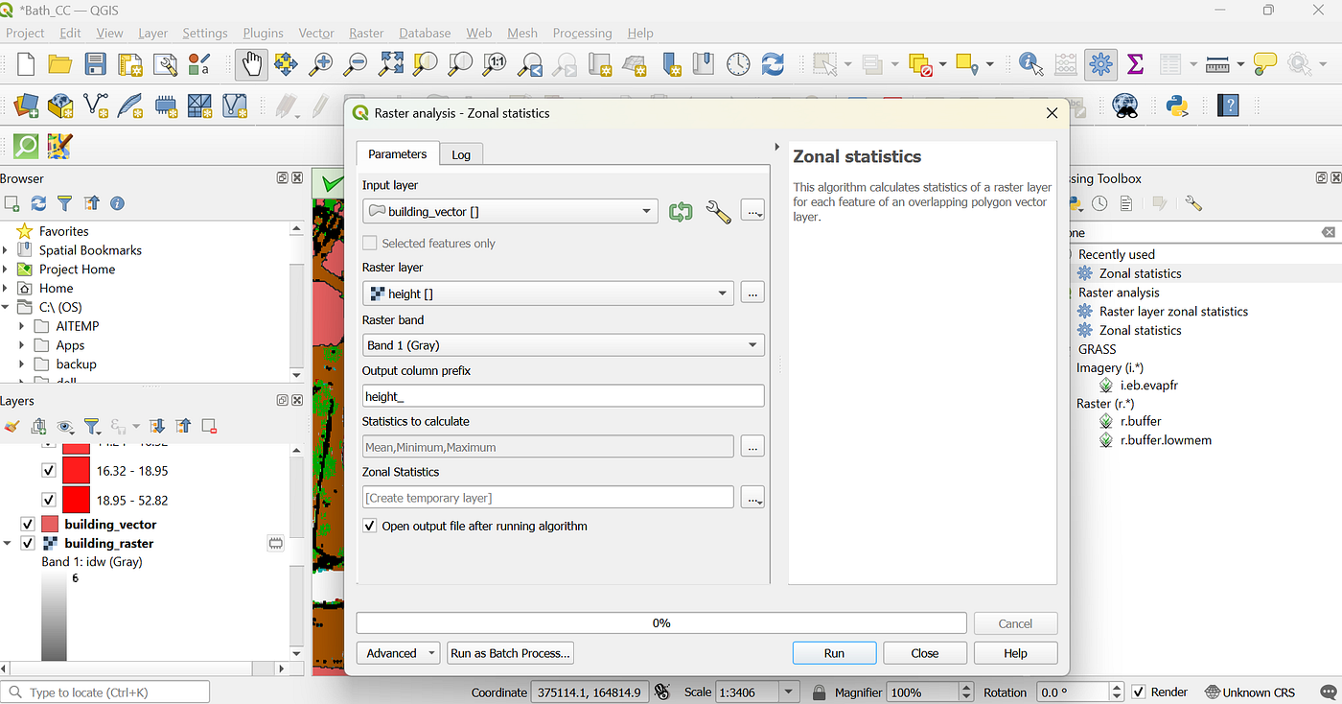Create a new Shapefile layer
The height and width of the screenshot is (704, 1342).
(x=96, y=105)
